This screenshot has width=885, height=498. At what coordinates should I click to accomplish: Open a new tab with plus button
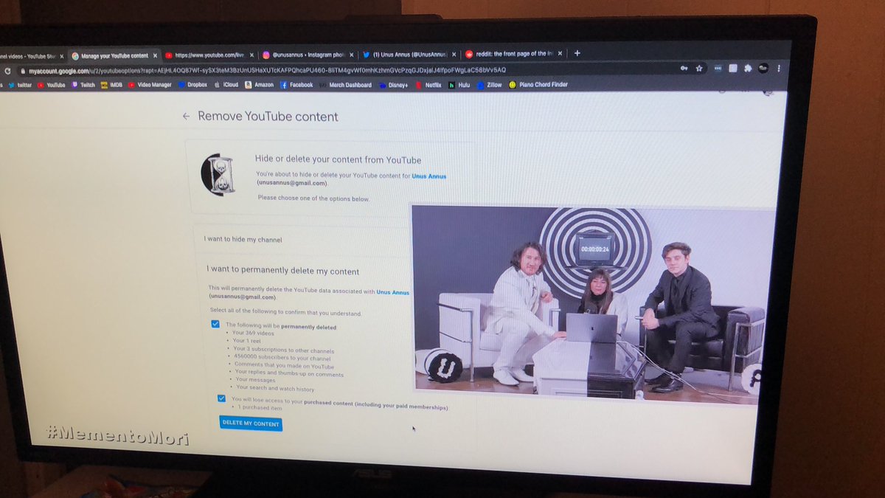click(x=577, y=53)
